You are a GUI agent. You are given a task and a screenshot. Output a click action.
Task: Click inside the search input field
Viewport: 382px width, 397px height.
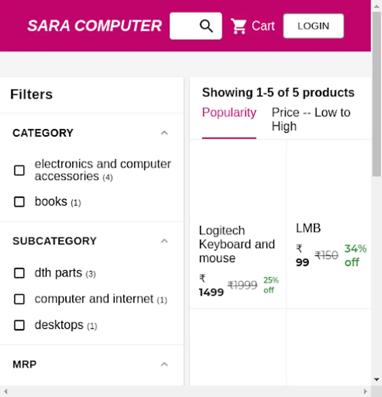pos(184,26)
